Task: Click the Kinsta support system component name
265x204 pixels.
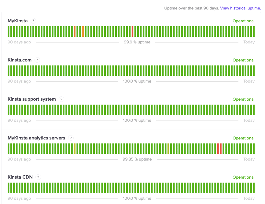Action: click(x=31, y=99)
